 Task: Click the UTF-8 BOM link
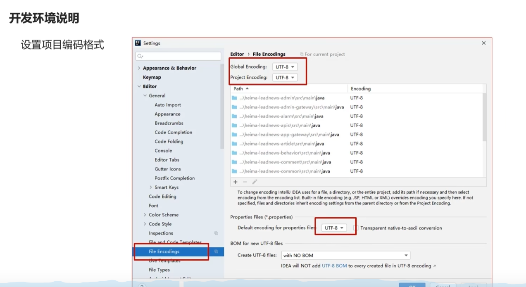(x=334, y=266)
